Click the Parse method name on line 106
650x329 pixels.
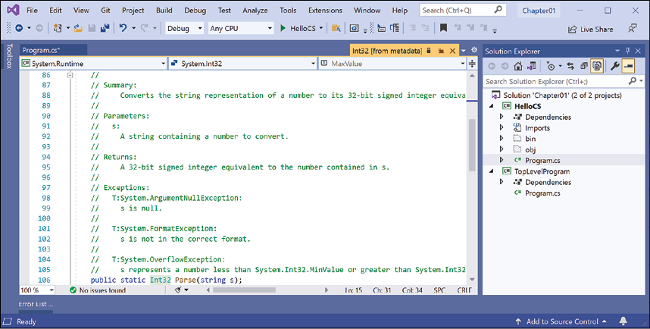(x=186, y=280)
